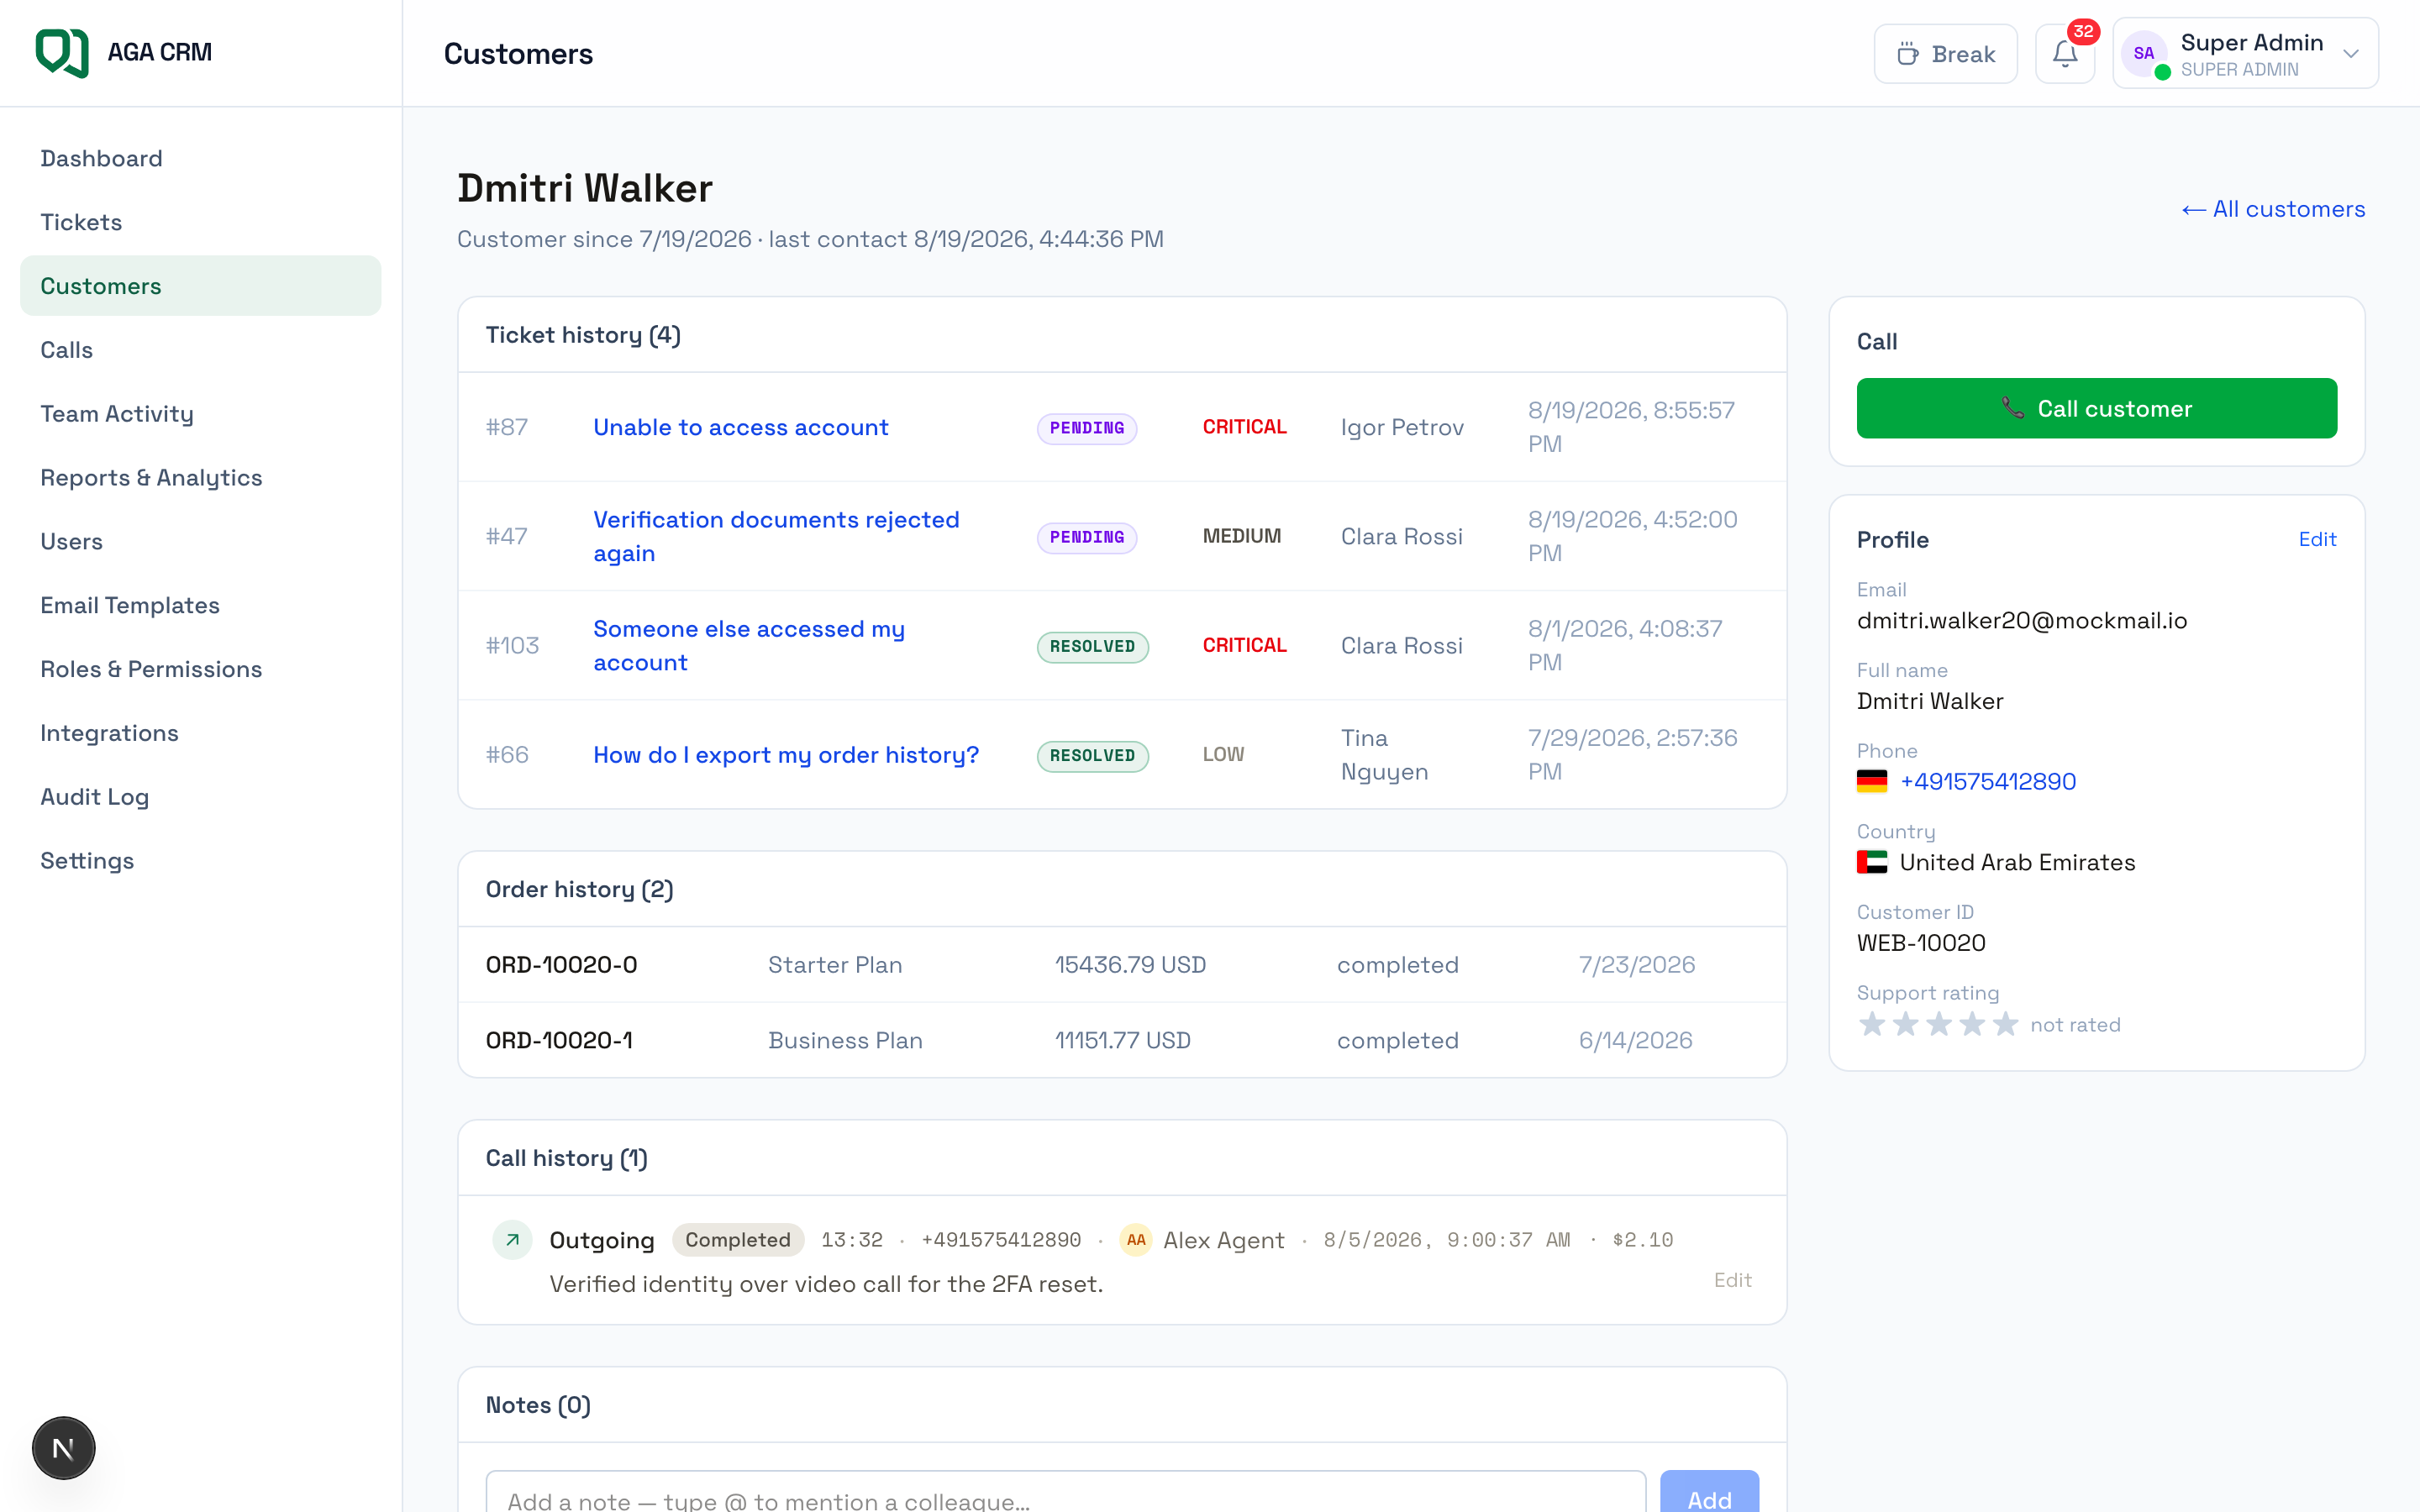This screenshot has height=1512, width=2420.
Task: Click the MEDIUM priority label on ticket #47
Action: 1242,536
